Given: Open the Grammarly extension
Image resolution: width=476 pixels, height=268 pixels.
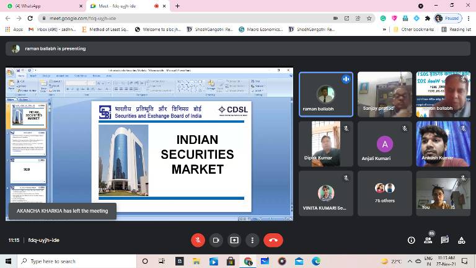Looking at the screenshot, I should click(383, 18).
